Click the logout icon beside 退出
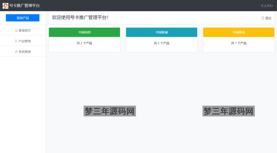The image size is (277, 153). [x=263, y=18]
